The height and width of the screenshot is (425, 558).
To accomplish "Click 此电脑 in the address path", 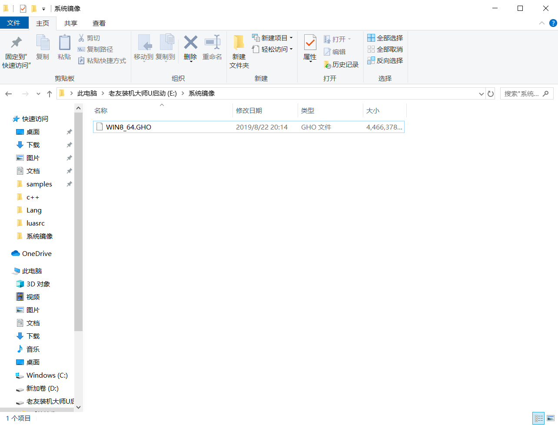I will pos(87,93).
